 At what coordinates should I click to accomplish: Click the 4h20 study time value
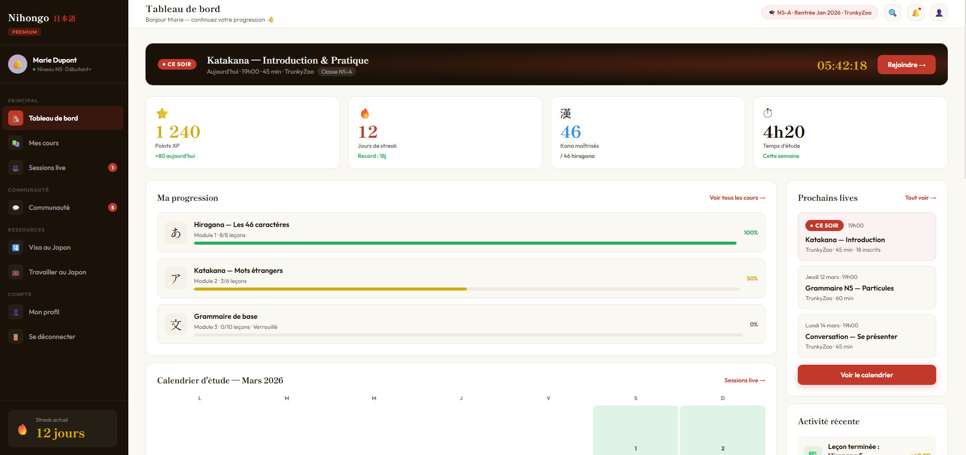click(x=784, y=132)
